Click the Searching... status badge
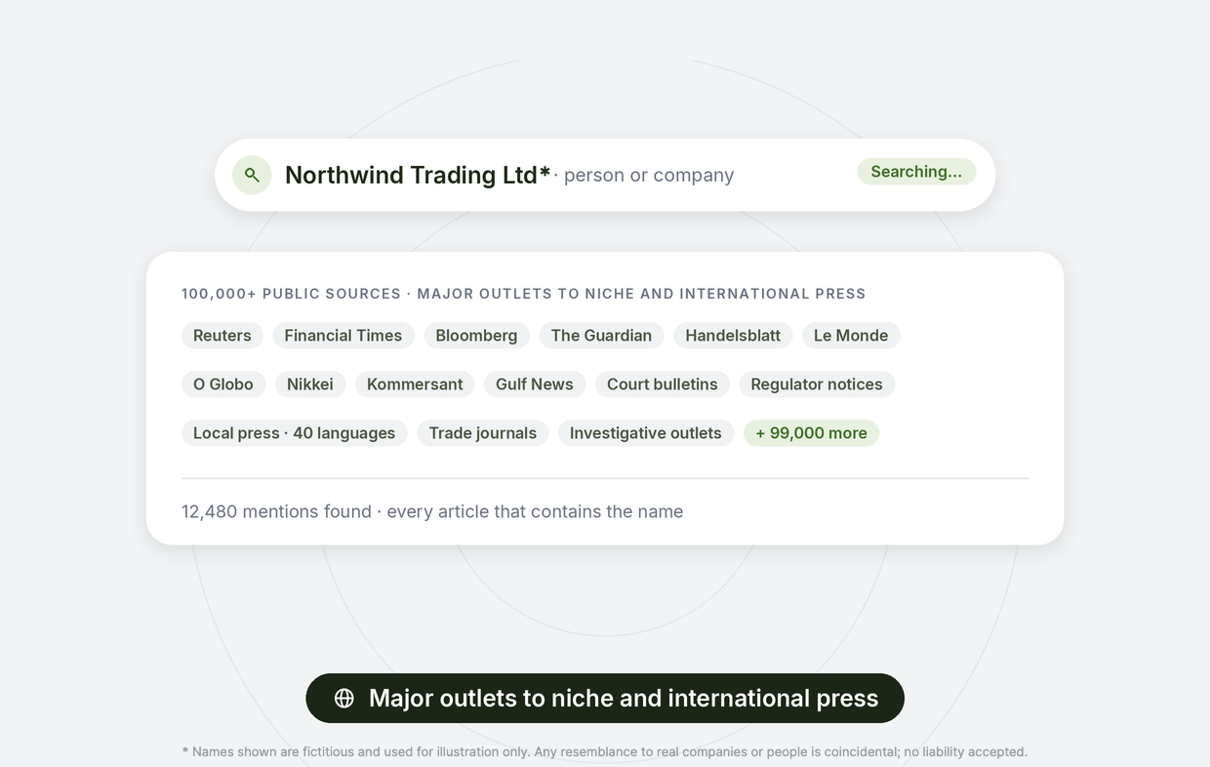 (916, 172)
